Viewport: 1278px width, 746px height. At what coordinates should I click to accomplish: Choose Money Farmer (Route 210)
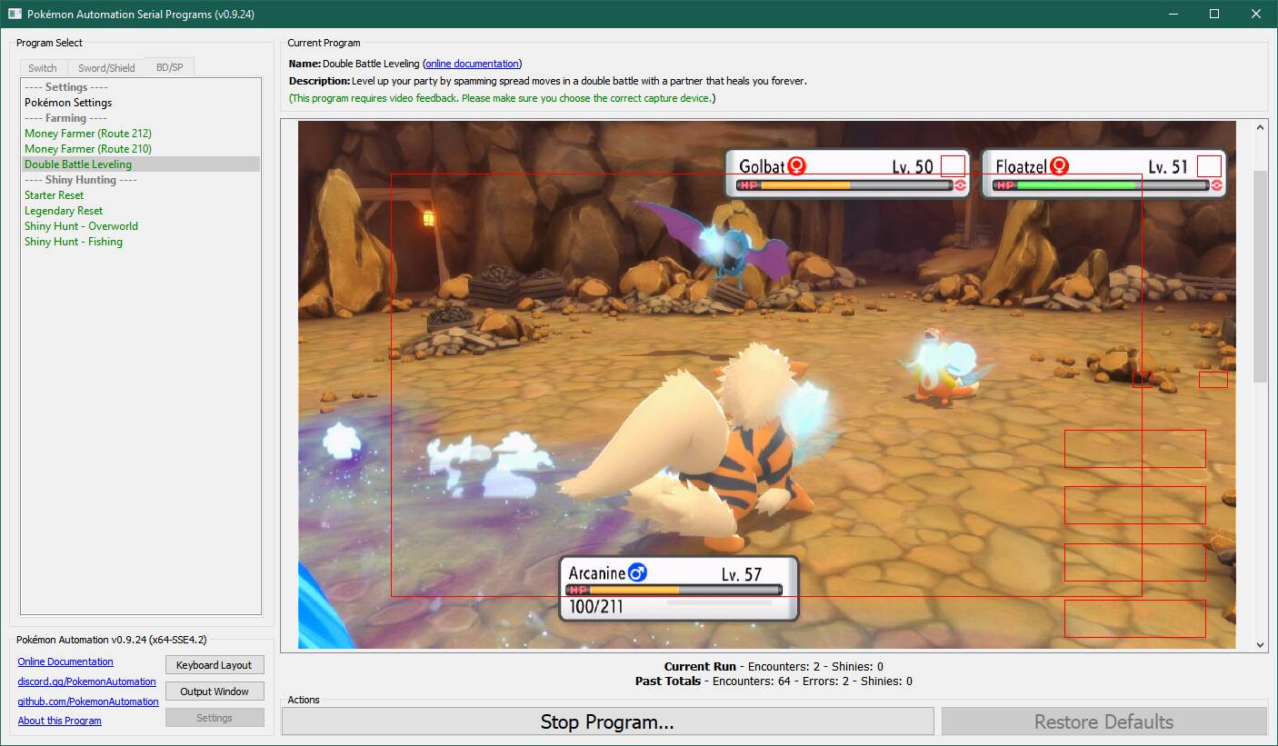88,149
